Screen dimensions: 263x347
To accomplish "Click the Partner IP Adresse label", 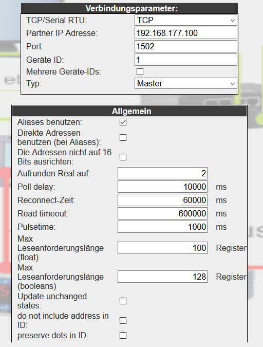I will pyautogui.click(x=62, y=33).
